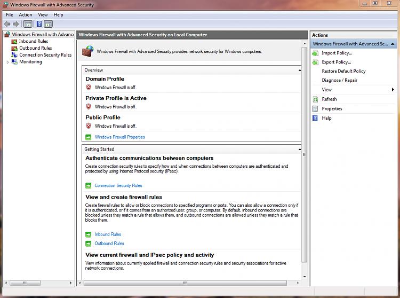Click the Help question mark icon in Actions
This screenshot has width=400, height=298.
pyautogui.click(x=315, y=118)
